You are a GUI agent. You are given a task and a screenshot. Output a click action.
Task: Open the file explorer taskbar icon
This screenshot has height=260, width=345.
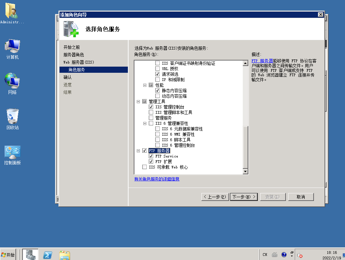pos(65,255)
